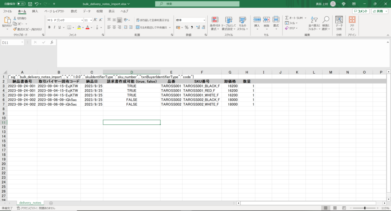Image resolution: width=391 pixels, height=211 pixels.
Task: Decrease font size with smaller A icon
Action: point(100,20)
